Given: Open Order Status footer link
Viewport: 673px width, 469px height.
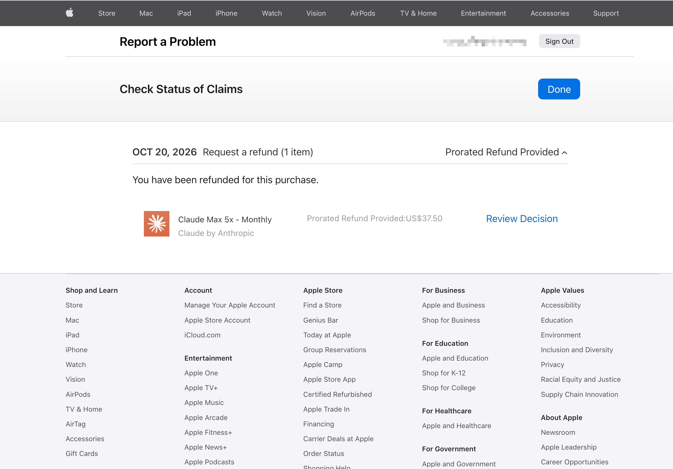Looking at the screenshot, I should [x=324, y=453].
